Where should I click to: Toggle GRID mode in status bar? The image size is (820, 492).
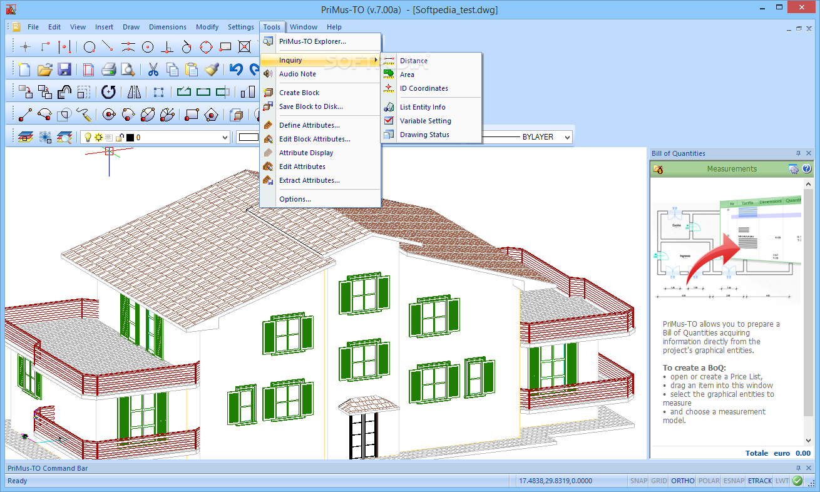659,481
